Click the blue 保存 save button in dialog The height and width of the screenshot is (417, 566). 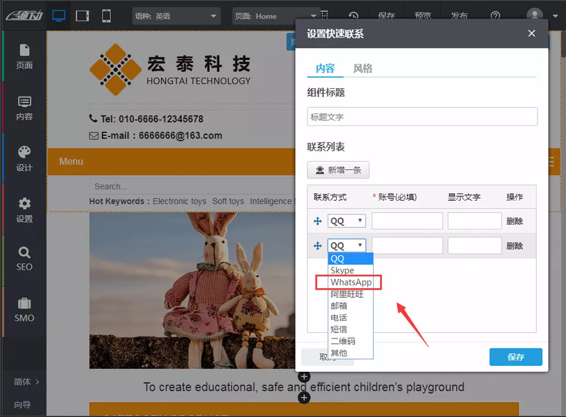click(x=515, y=357)
